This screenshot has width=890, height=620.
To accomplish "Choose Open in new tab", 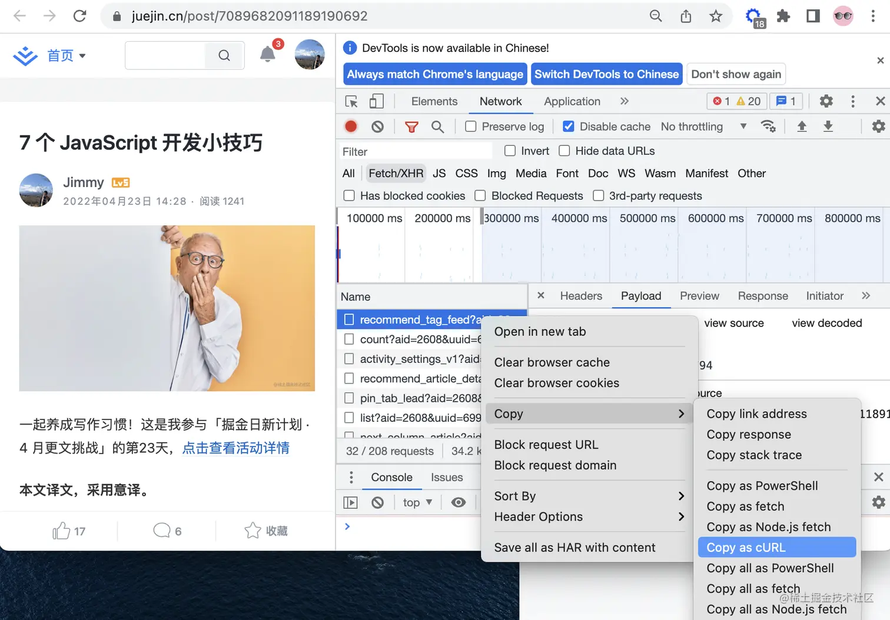I will coord(589,332).
